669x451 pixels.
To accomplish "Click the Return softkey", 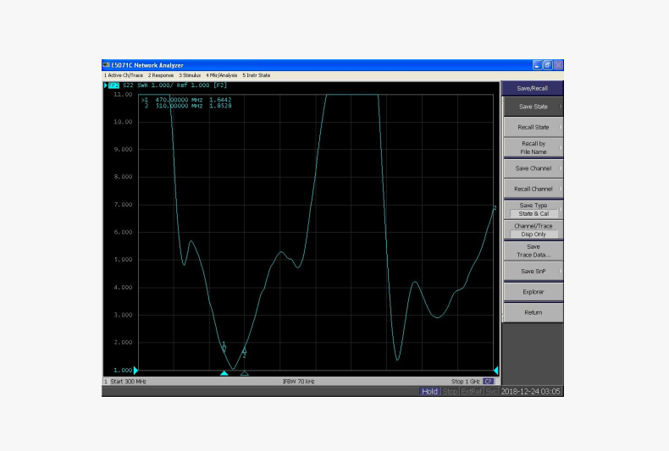I will click(x=534, y=312).
